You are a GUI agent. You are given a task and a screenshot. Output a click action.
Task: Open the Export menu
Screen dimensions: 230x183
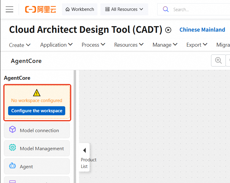click(x=197, y=45)
